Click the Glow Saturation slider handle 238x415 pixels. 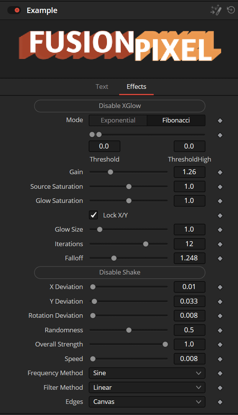coord(129,201)
